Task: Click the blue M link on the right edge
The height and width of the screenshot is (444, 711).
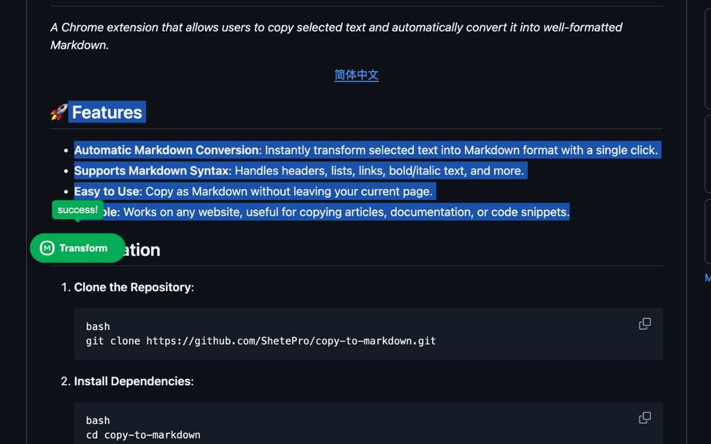Action: point(708,277)
